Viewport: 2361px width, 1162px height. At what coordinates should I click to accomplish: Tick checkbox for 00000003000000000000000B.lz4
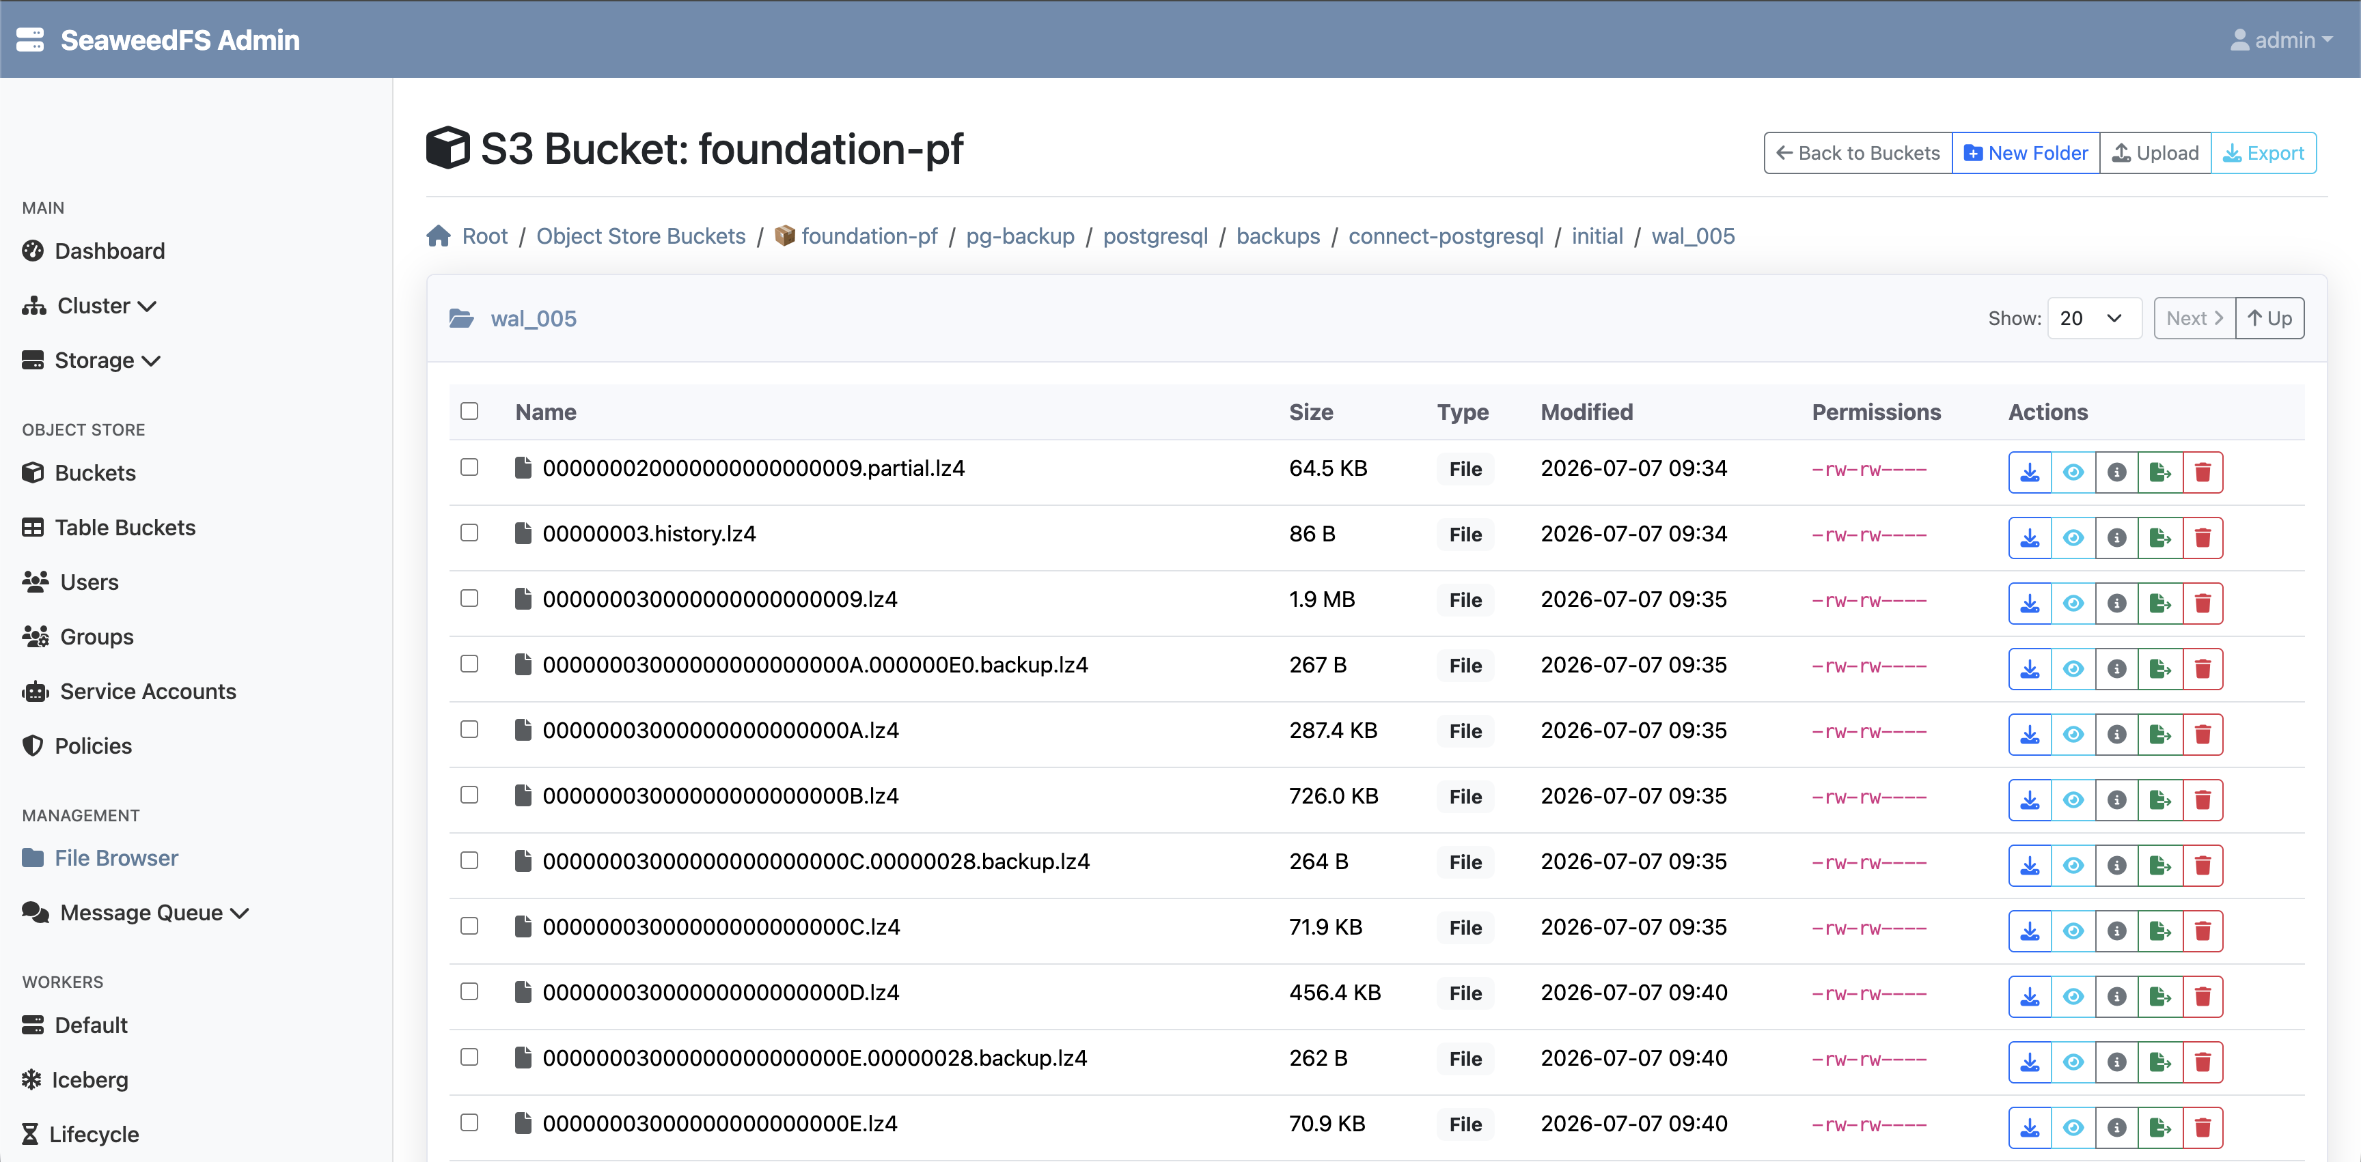point(469,795)
